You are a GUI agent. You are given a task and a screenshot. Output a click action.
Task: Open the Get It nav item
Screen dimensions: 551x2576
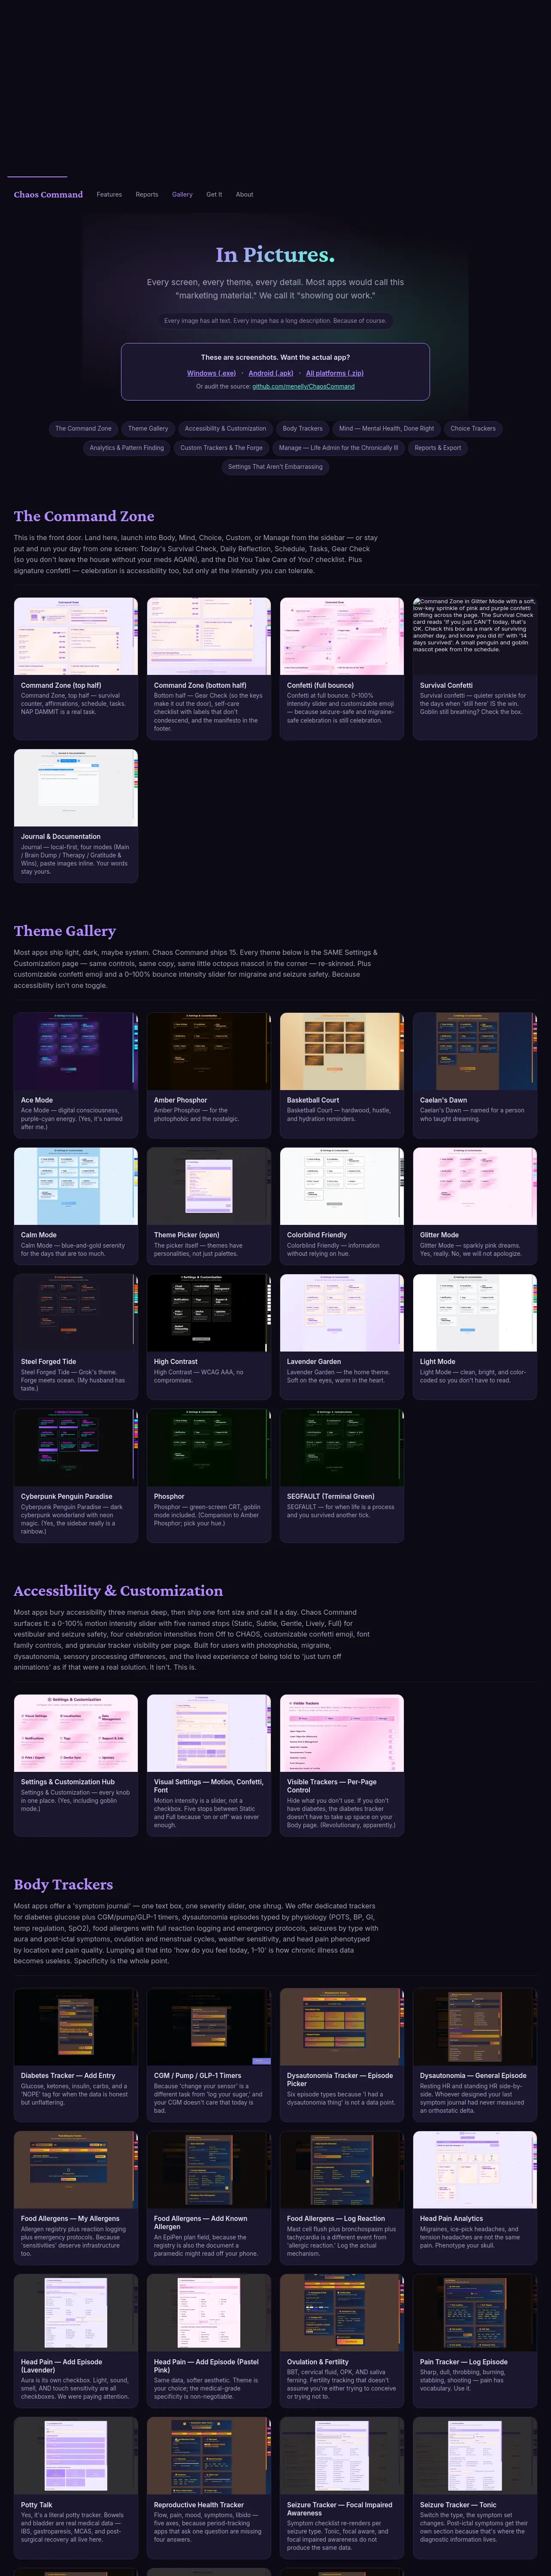[x=214, y=194]
